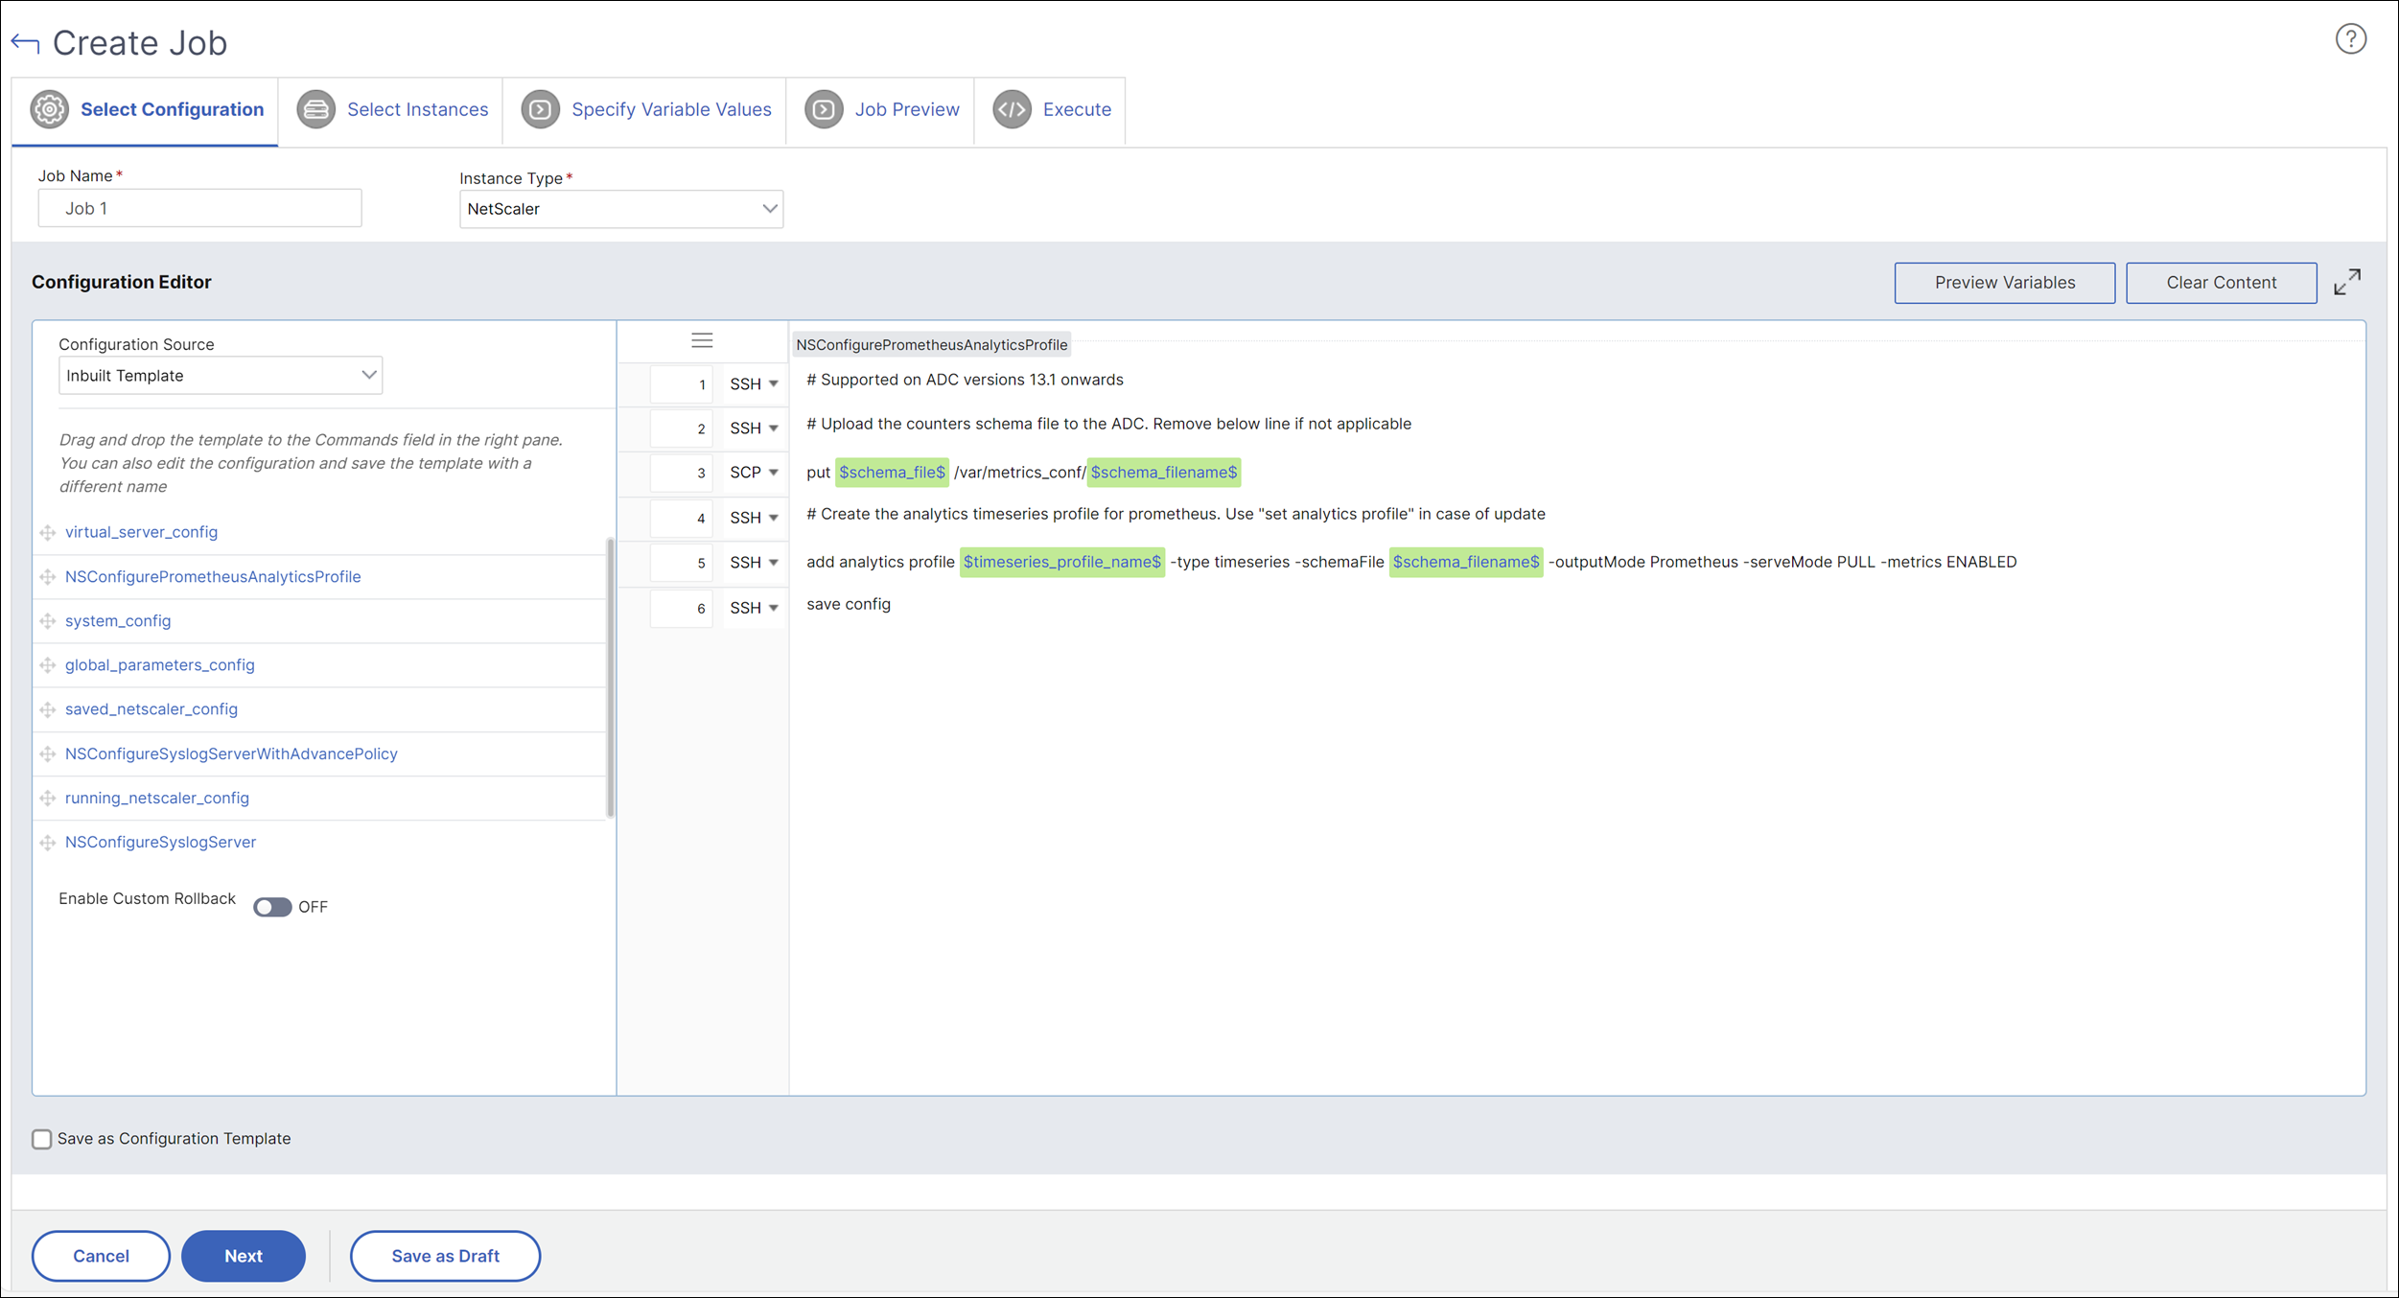Grab the drag handle beside NSConfigureSyslogServer

click(x=48, y=843)
